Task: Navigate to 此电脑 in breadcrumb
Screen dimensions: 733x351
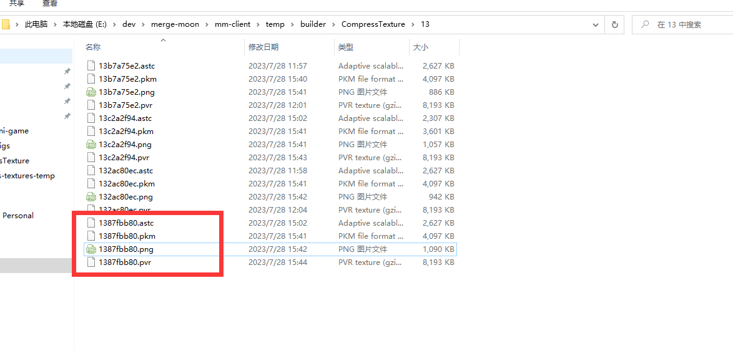Action: 36,24
